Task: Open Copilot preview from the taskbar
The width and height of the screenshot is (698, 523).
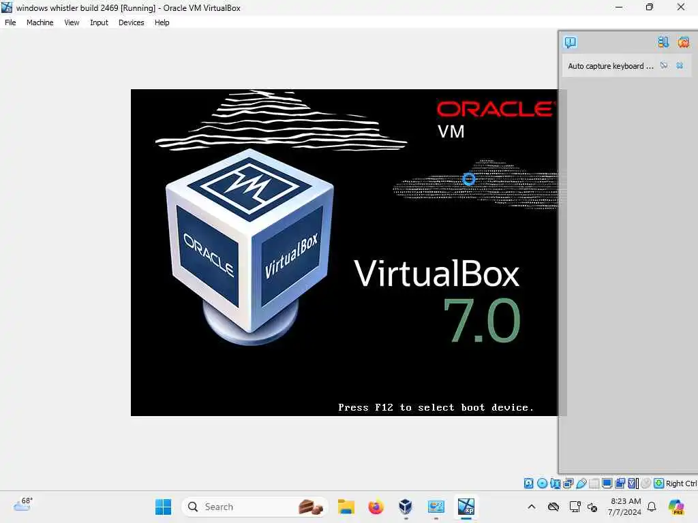Action: (x=676, y=507)
